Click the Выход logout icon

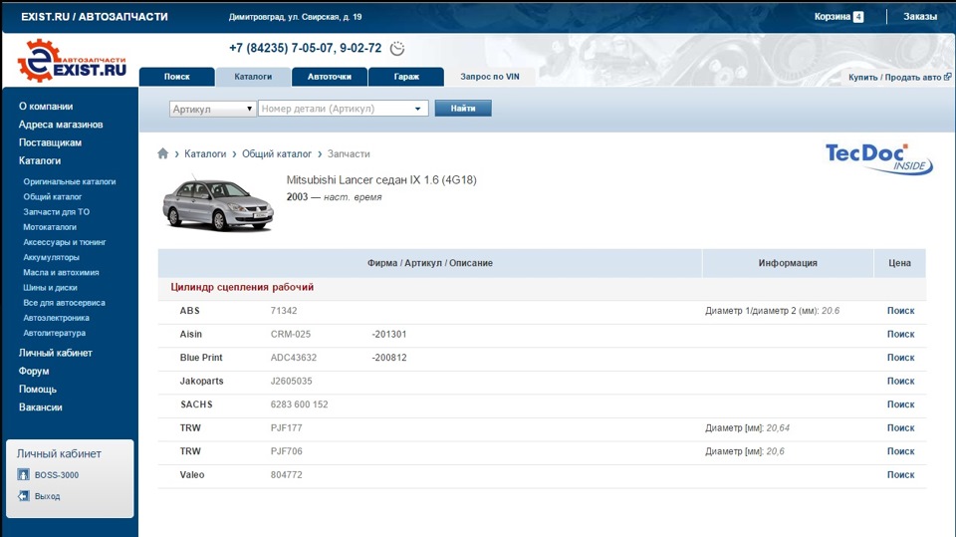coord(23,496)
